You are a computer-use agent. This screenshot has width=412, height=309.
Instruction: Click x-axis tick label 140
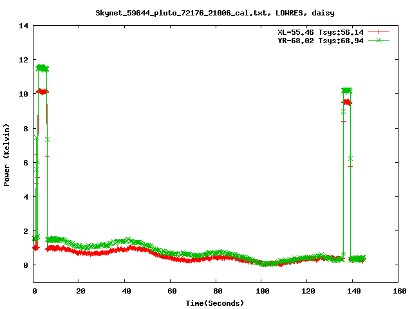[x=354, y=291]
